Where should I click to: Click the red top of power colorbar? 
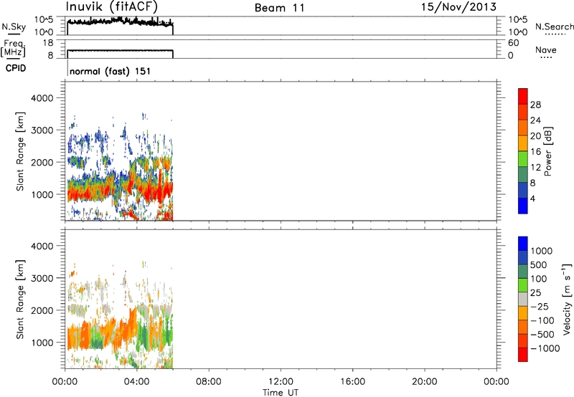(x=523, y=96)
